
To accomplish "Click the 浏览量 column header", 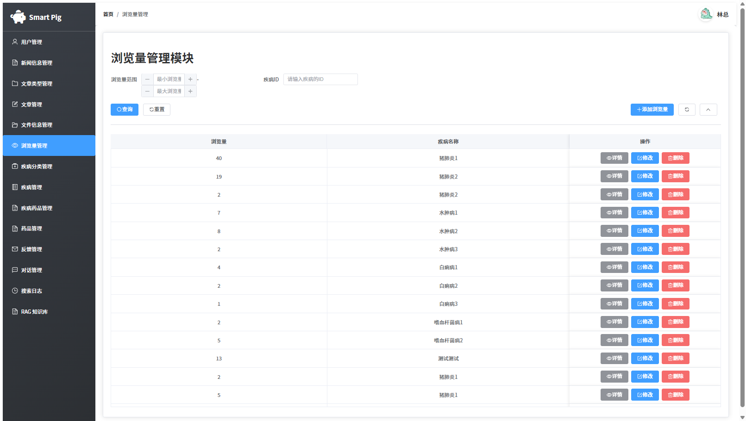I will point(219,142).
